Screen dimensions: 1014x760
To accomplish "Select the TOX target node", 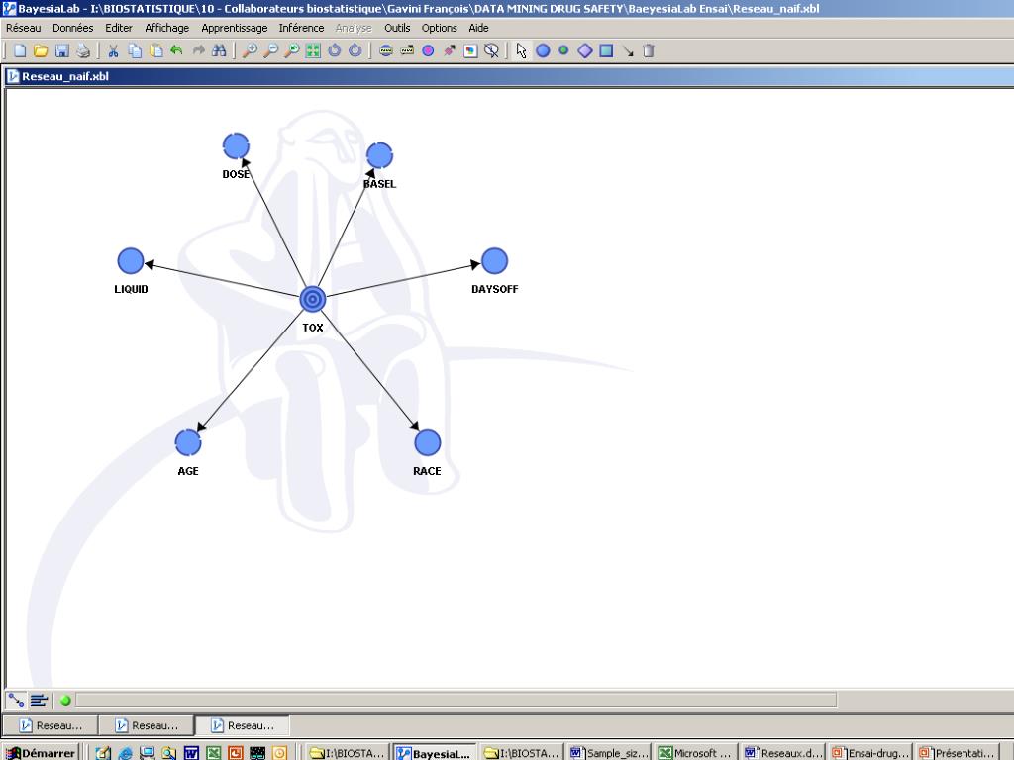I will tap(313, 299).
